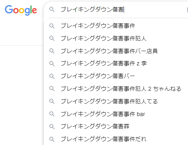Click magnifier icon beside ブレイキングダウン傷害事件犯人
Viewport: 188px width, 145px height.
pyautogui.click(x=52, y=38)
